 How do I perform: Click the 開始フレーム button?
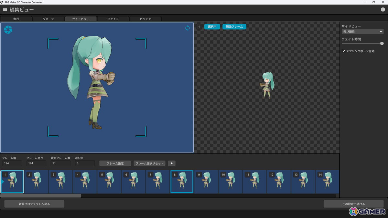tap(234, 26)
